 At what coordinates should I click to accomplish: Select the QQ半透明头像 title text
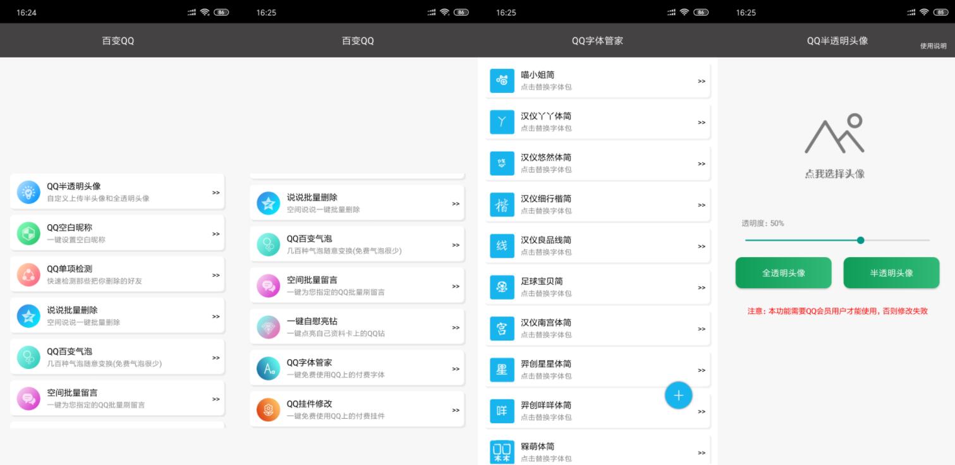(74, 186)
